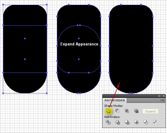The image size is (167, 133).
Task: Click the center point of left shape's upper rectangle
Action: [25, 39]
